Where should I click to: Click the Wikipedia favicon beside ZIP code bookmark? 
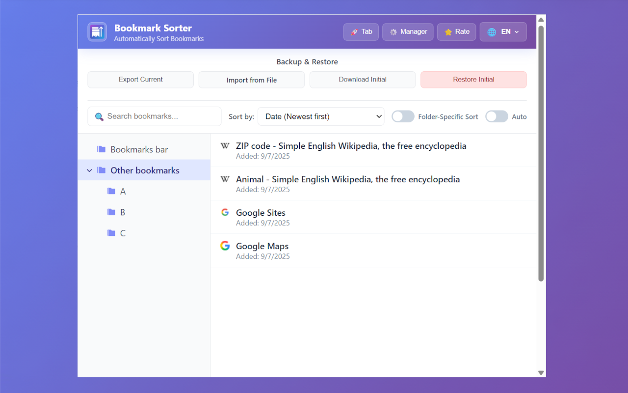[x=225, y=146]
